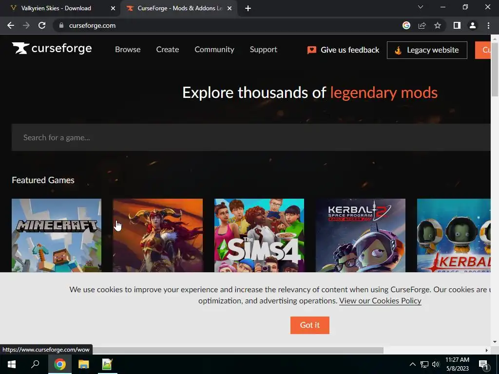Open Windows taskbar search

[35, 364]
